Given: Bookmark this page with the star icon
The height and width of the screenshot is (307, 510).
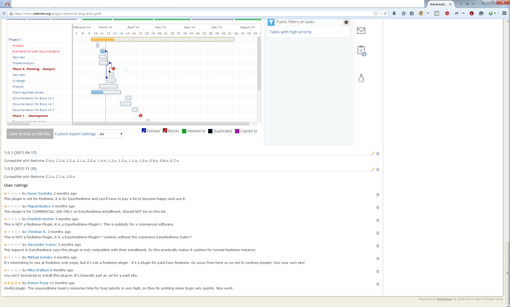Looking at the screenshot, I should click(404, 13).
